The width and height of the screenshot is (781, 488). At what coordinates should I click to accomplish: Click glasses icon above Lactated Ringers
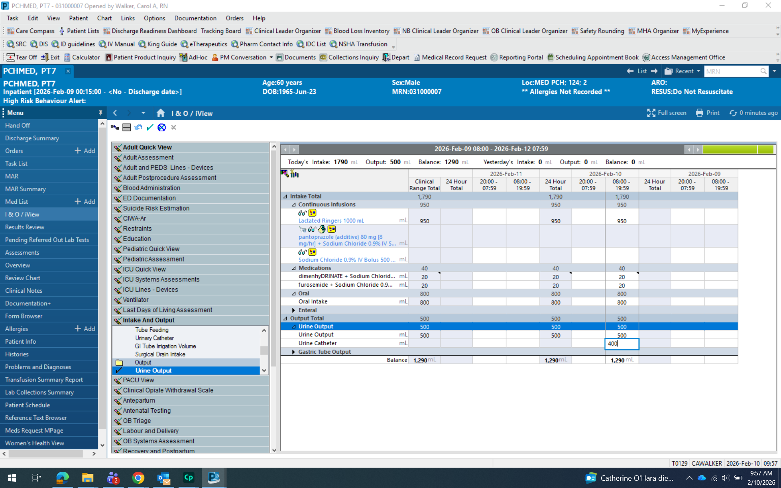tap(302, 213)
